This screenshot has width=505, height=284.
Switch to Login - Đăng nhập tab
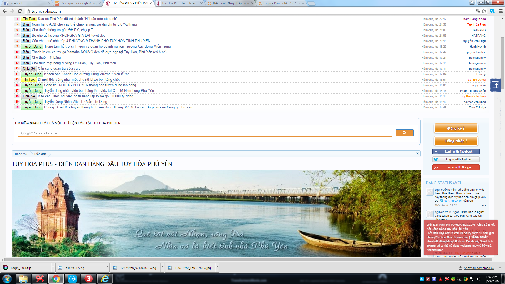[280, 3]
